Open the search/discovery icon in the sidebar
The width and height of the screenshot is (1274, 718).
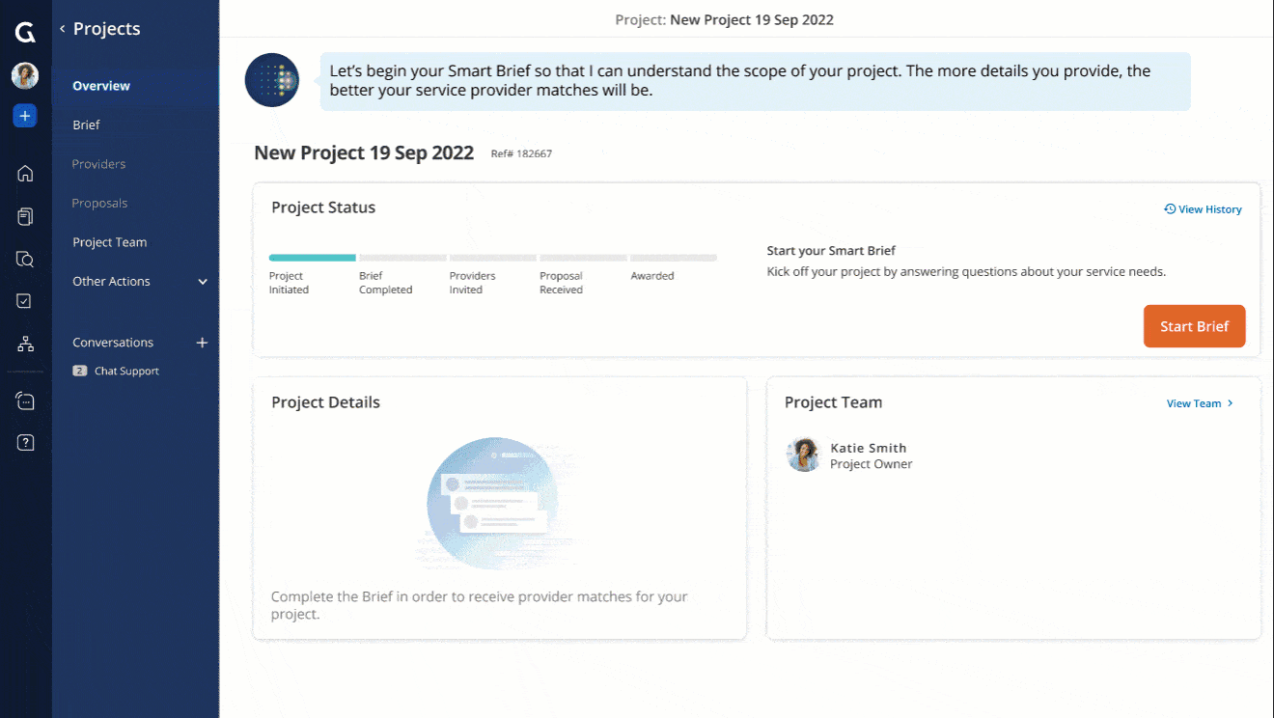24,259
